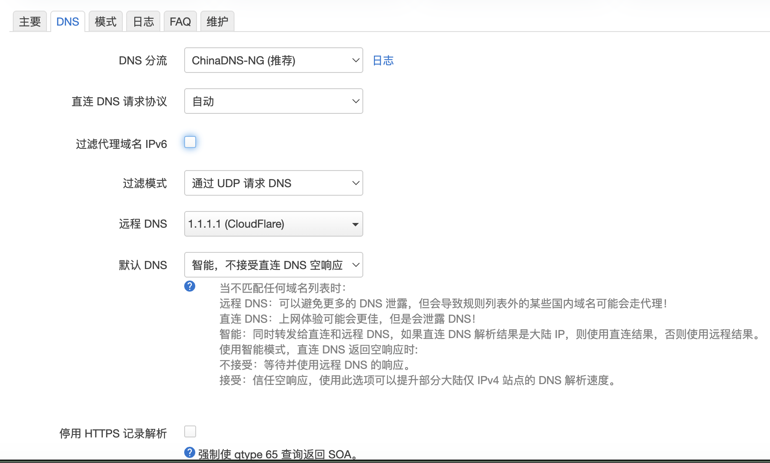Open the 日志 tab
This screenshot has width=770, height=463.
coord(143,21)
